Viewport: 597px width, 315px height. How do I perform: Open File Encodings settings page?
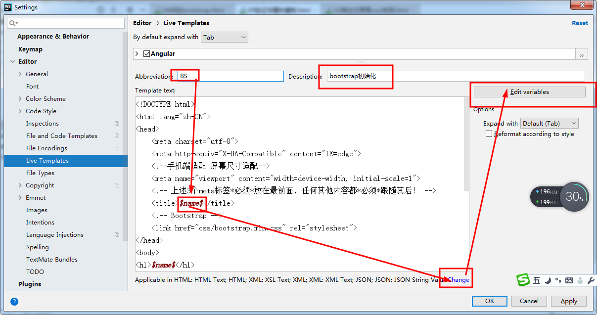[x=46, y=148]
